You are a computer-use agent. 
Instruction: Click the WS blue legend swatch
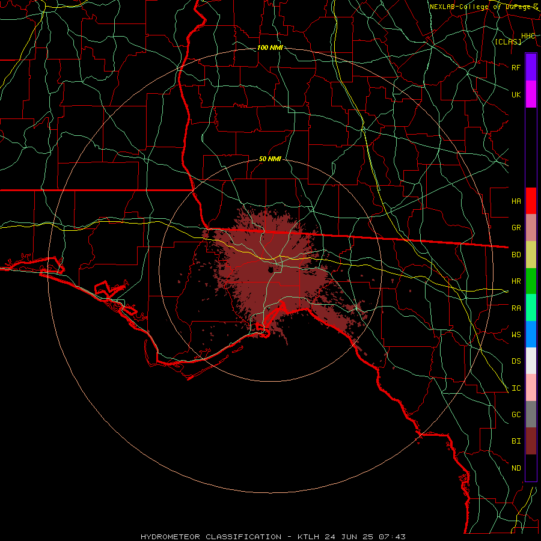(531, 334)
